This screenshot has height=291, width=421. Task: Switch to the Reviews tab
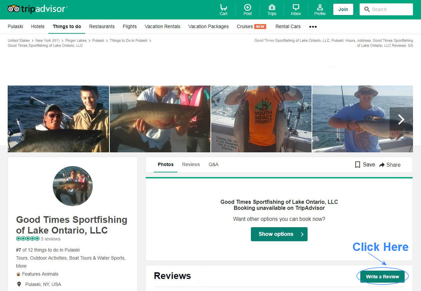190,164
